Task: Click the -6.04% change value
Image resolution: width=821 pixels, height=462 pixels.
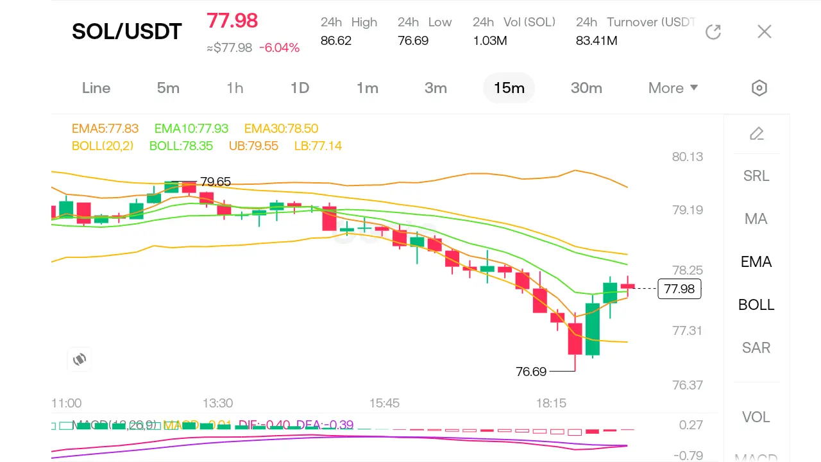Action: click(x=279, y=47)
